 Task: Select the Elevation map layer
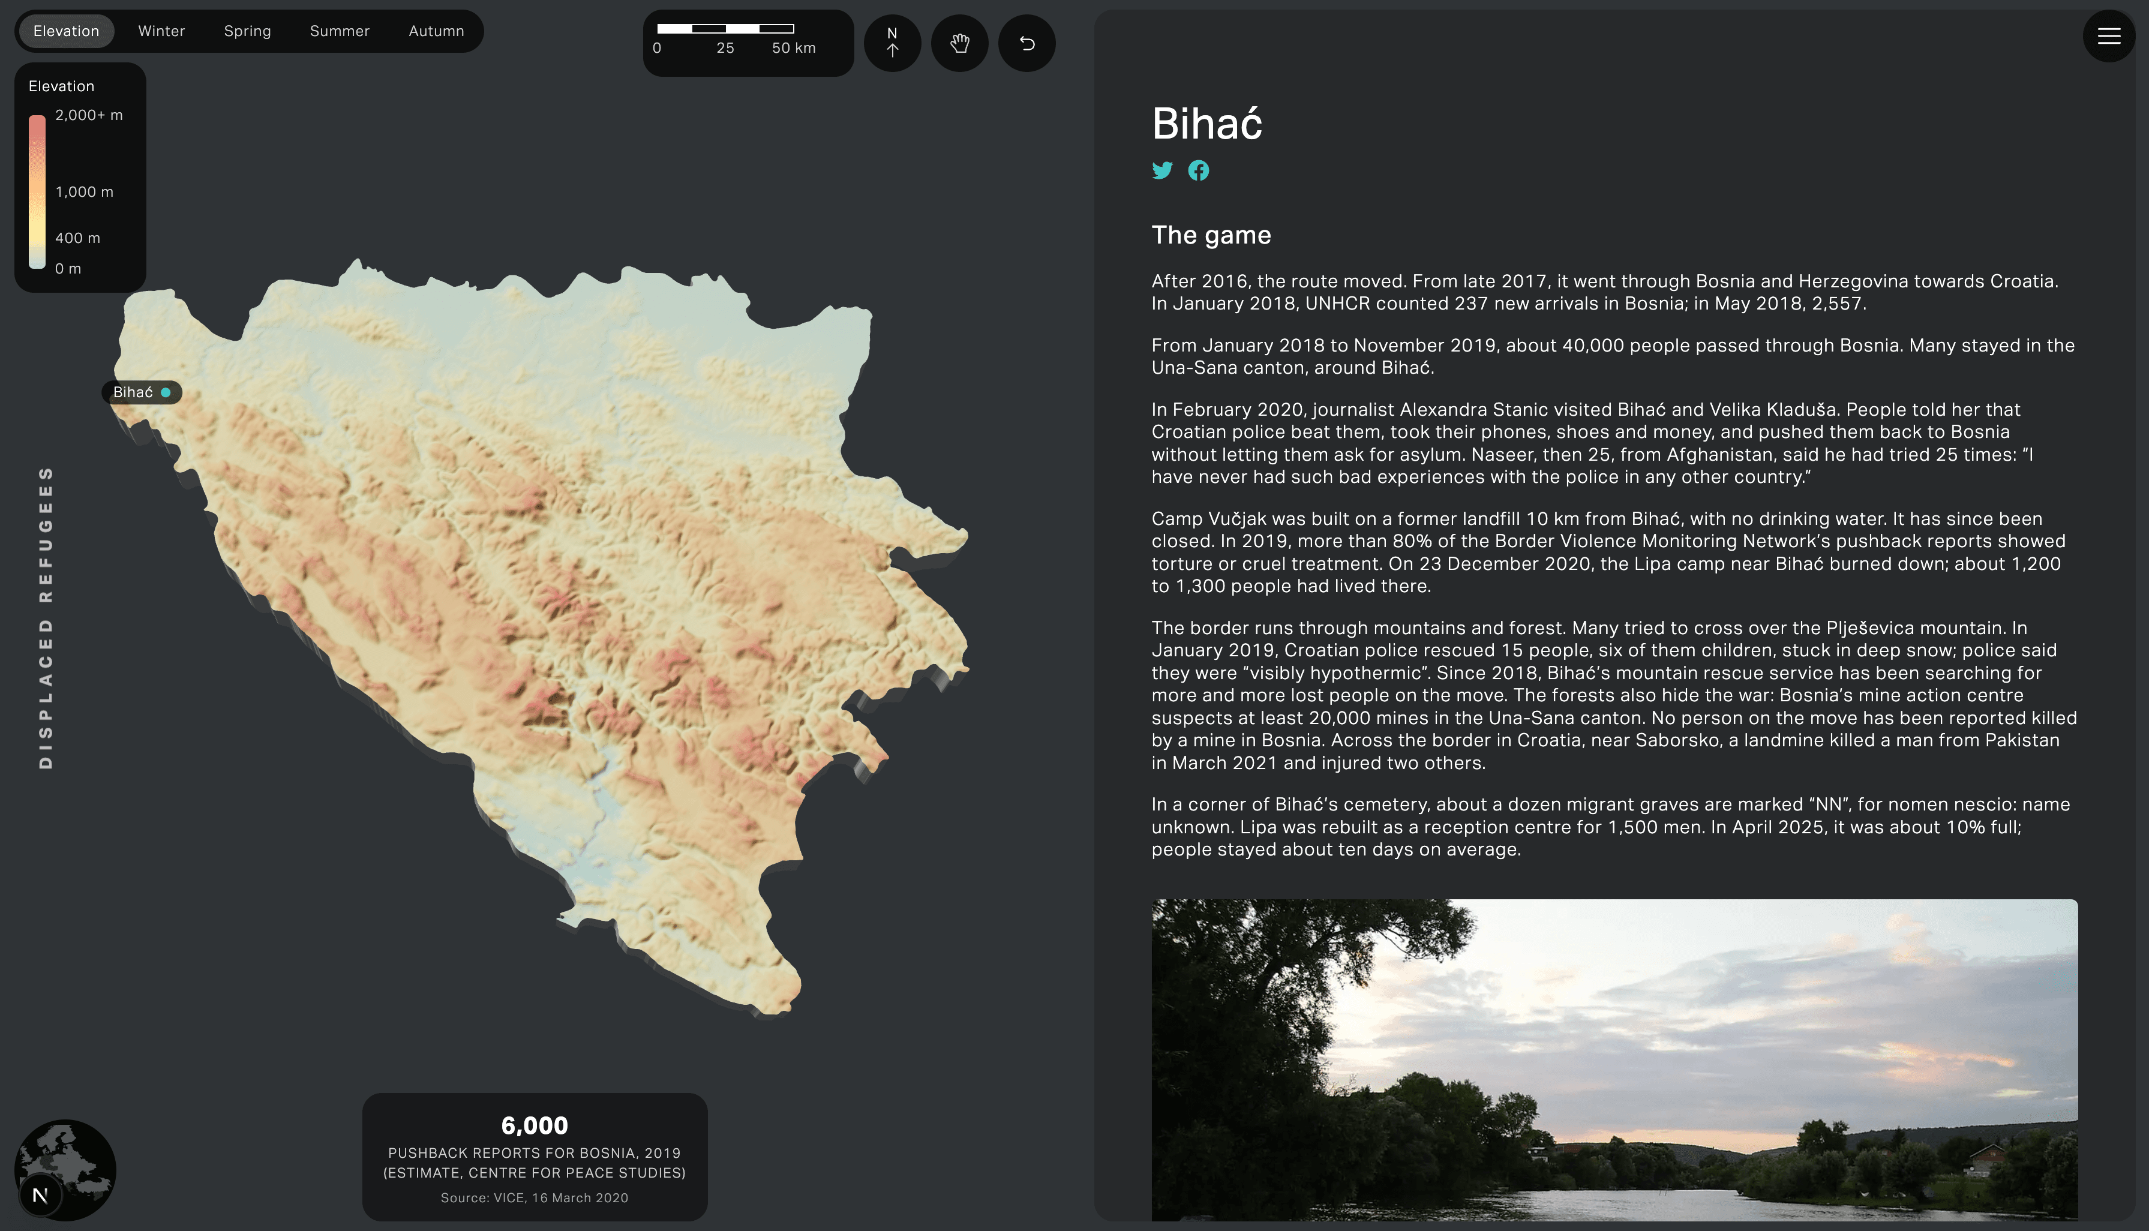(66, 31)
